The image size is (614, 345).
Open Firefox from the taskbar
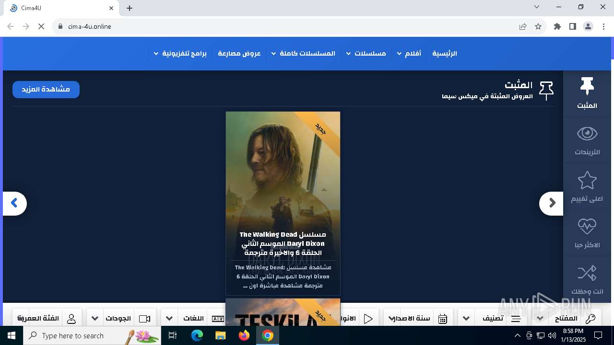pos(244,335)
